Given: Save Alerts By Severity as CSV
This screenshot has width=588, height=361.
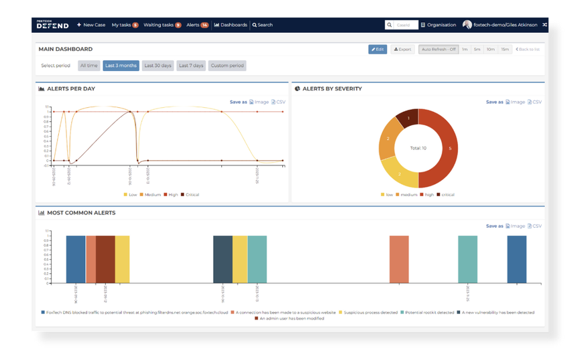Looking at the screenshot, I should click(x=534, y=102).
